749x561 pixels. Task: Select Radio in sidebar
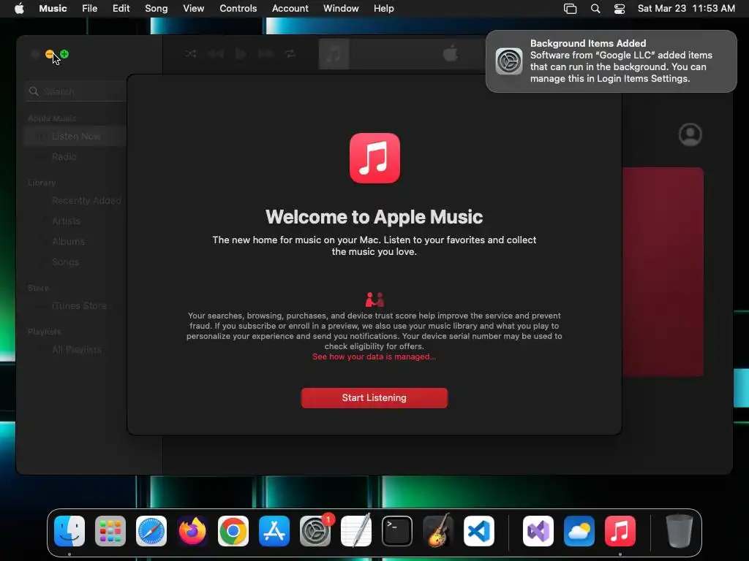(75, 156)
